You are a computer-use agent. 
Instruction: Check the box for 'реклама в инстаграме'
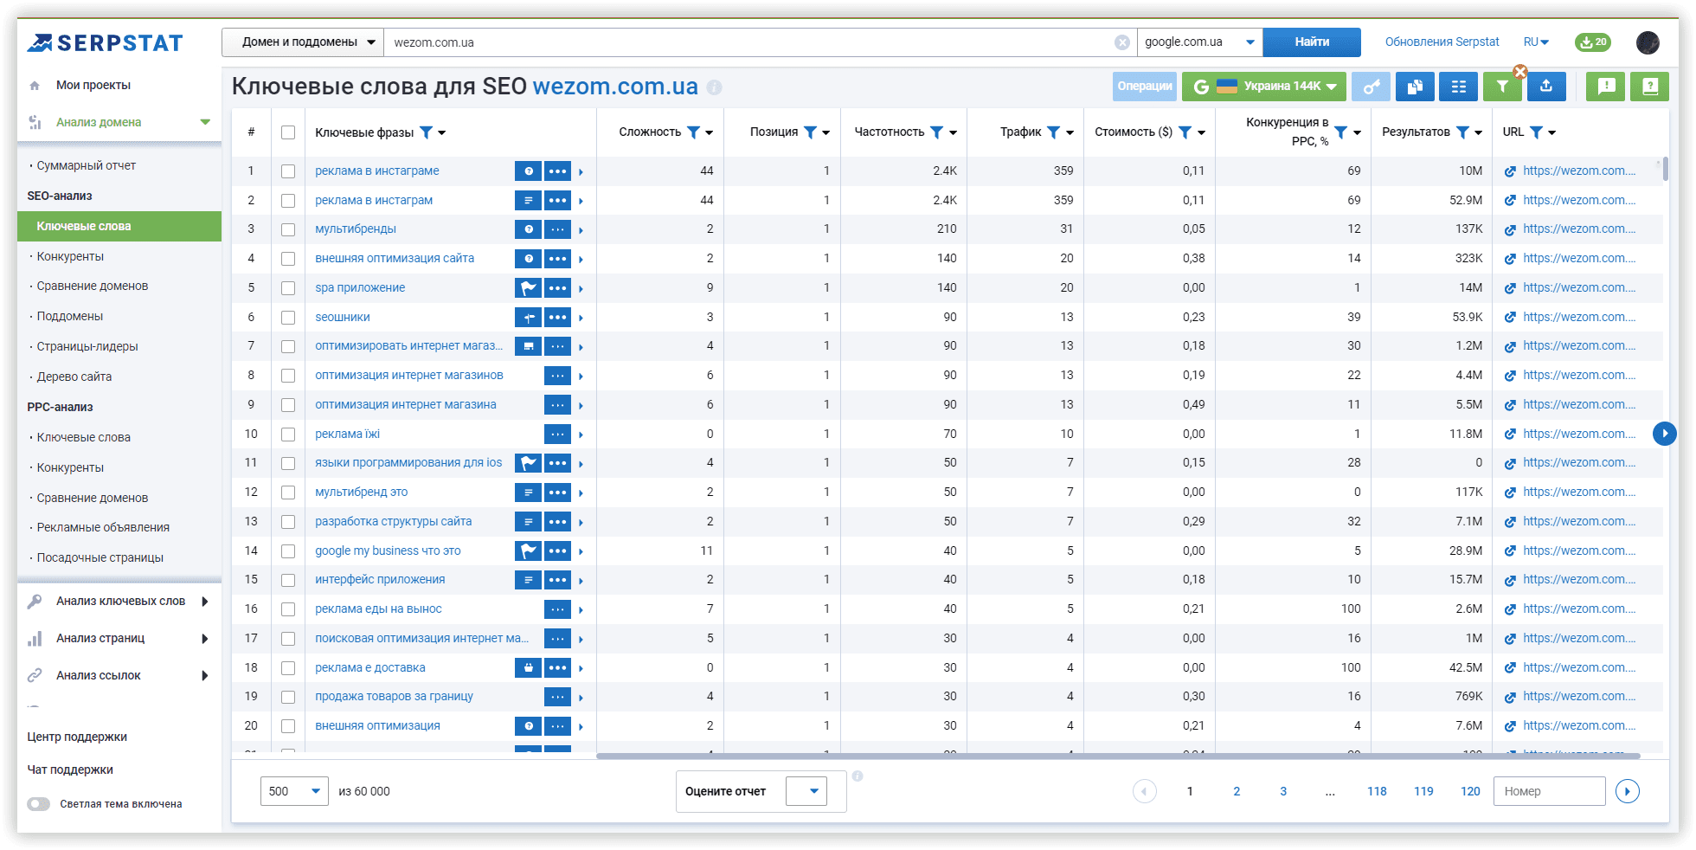(288, 171)
